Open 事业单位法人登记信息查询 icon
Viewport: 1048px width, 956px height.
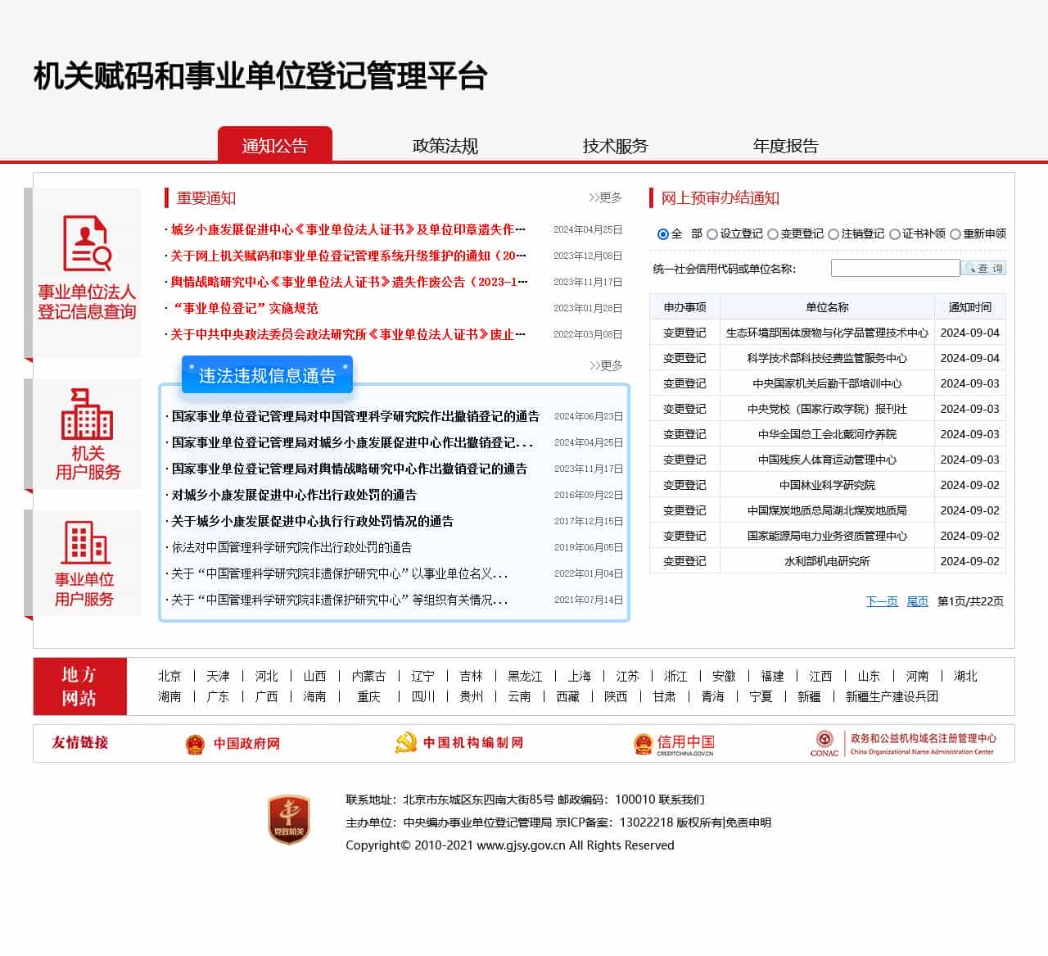[86, 243]
